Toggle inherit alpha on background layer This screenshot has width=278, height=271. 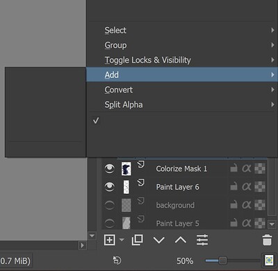247,205
